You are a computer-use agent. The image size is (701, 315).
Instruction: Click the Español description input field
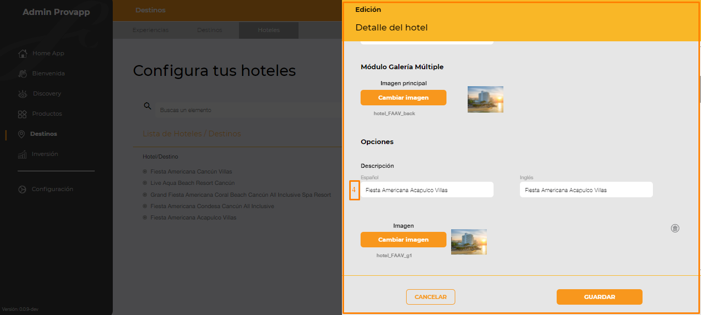pyautogui.click(x=427, y=190)
